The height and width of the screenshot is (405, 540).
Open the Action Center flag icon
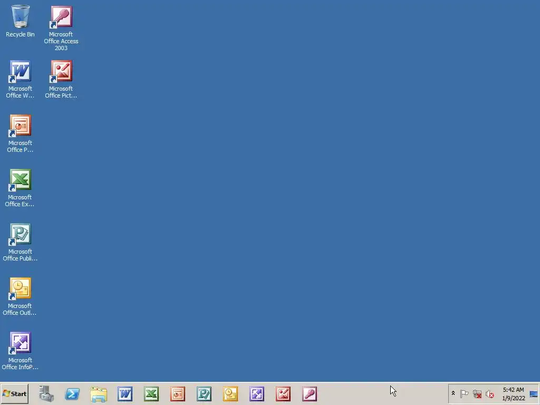click(464, 393)
